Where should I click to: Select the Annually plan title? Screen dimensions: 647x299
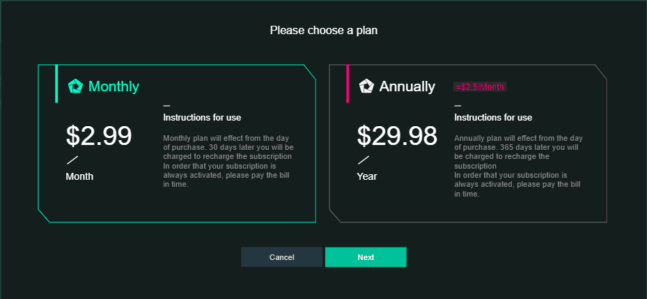pos(407,86)
